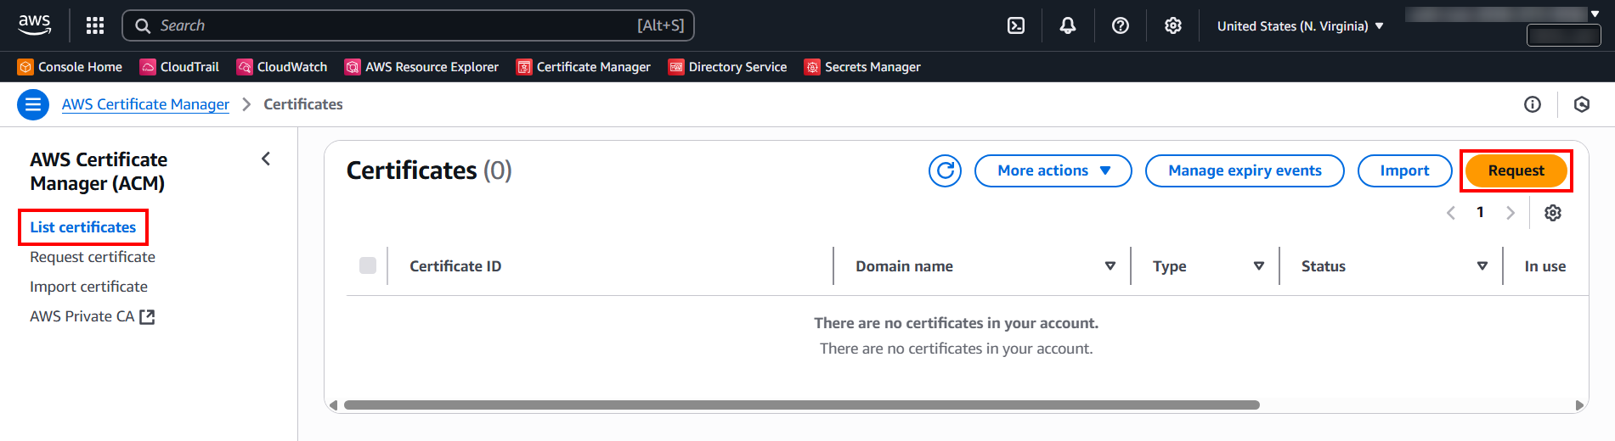Tick the select-all certificates checkbox
The image size is (1615, 441).
[x=368, y=265]
